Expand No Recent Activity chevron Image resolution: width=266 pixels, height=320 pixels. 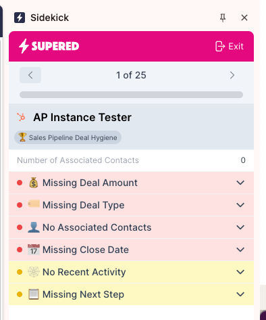point(240,272)
